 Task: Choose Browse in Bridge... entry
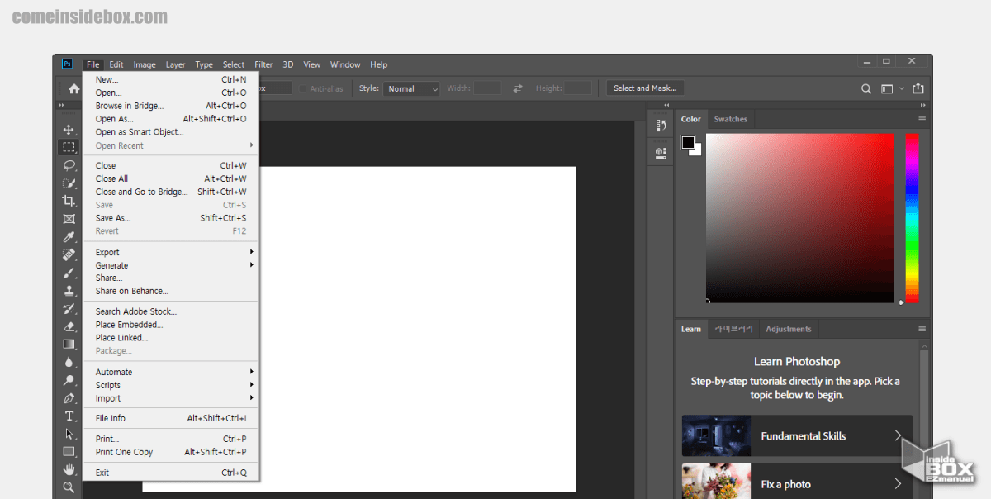(172, 106)
